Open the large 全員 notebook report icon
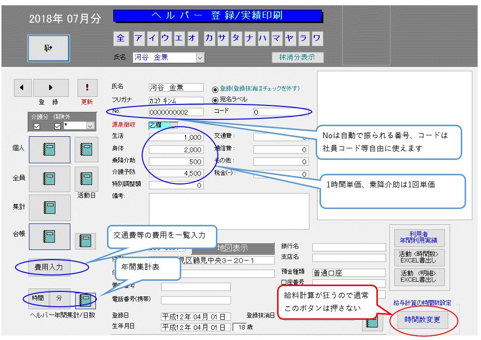The width and height of the screenshot is (481, 340). 49,179
